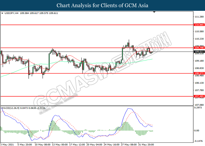The width and height of the screenshot is (205, 146).
Task: Select the 110.885 red price tag
Action: tap(199, 25)
